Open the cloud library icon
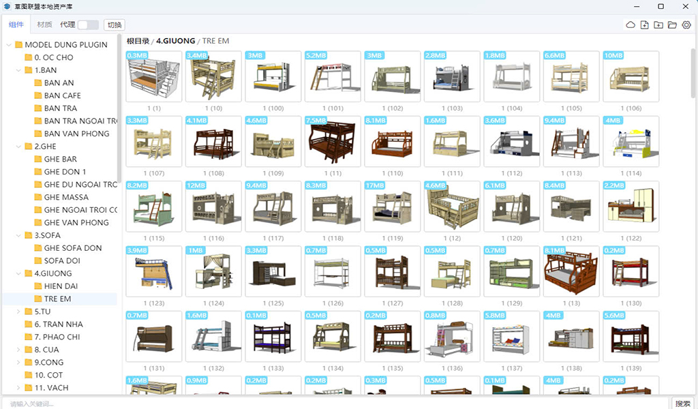The width and height of the screenshot is (698, 409). coord(631,25)
